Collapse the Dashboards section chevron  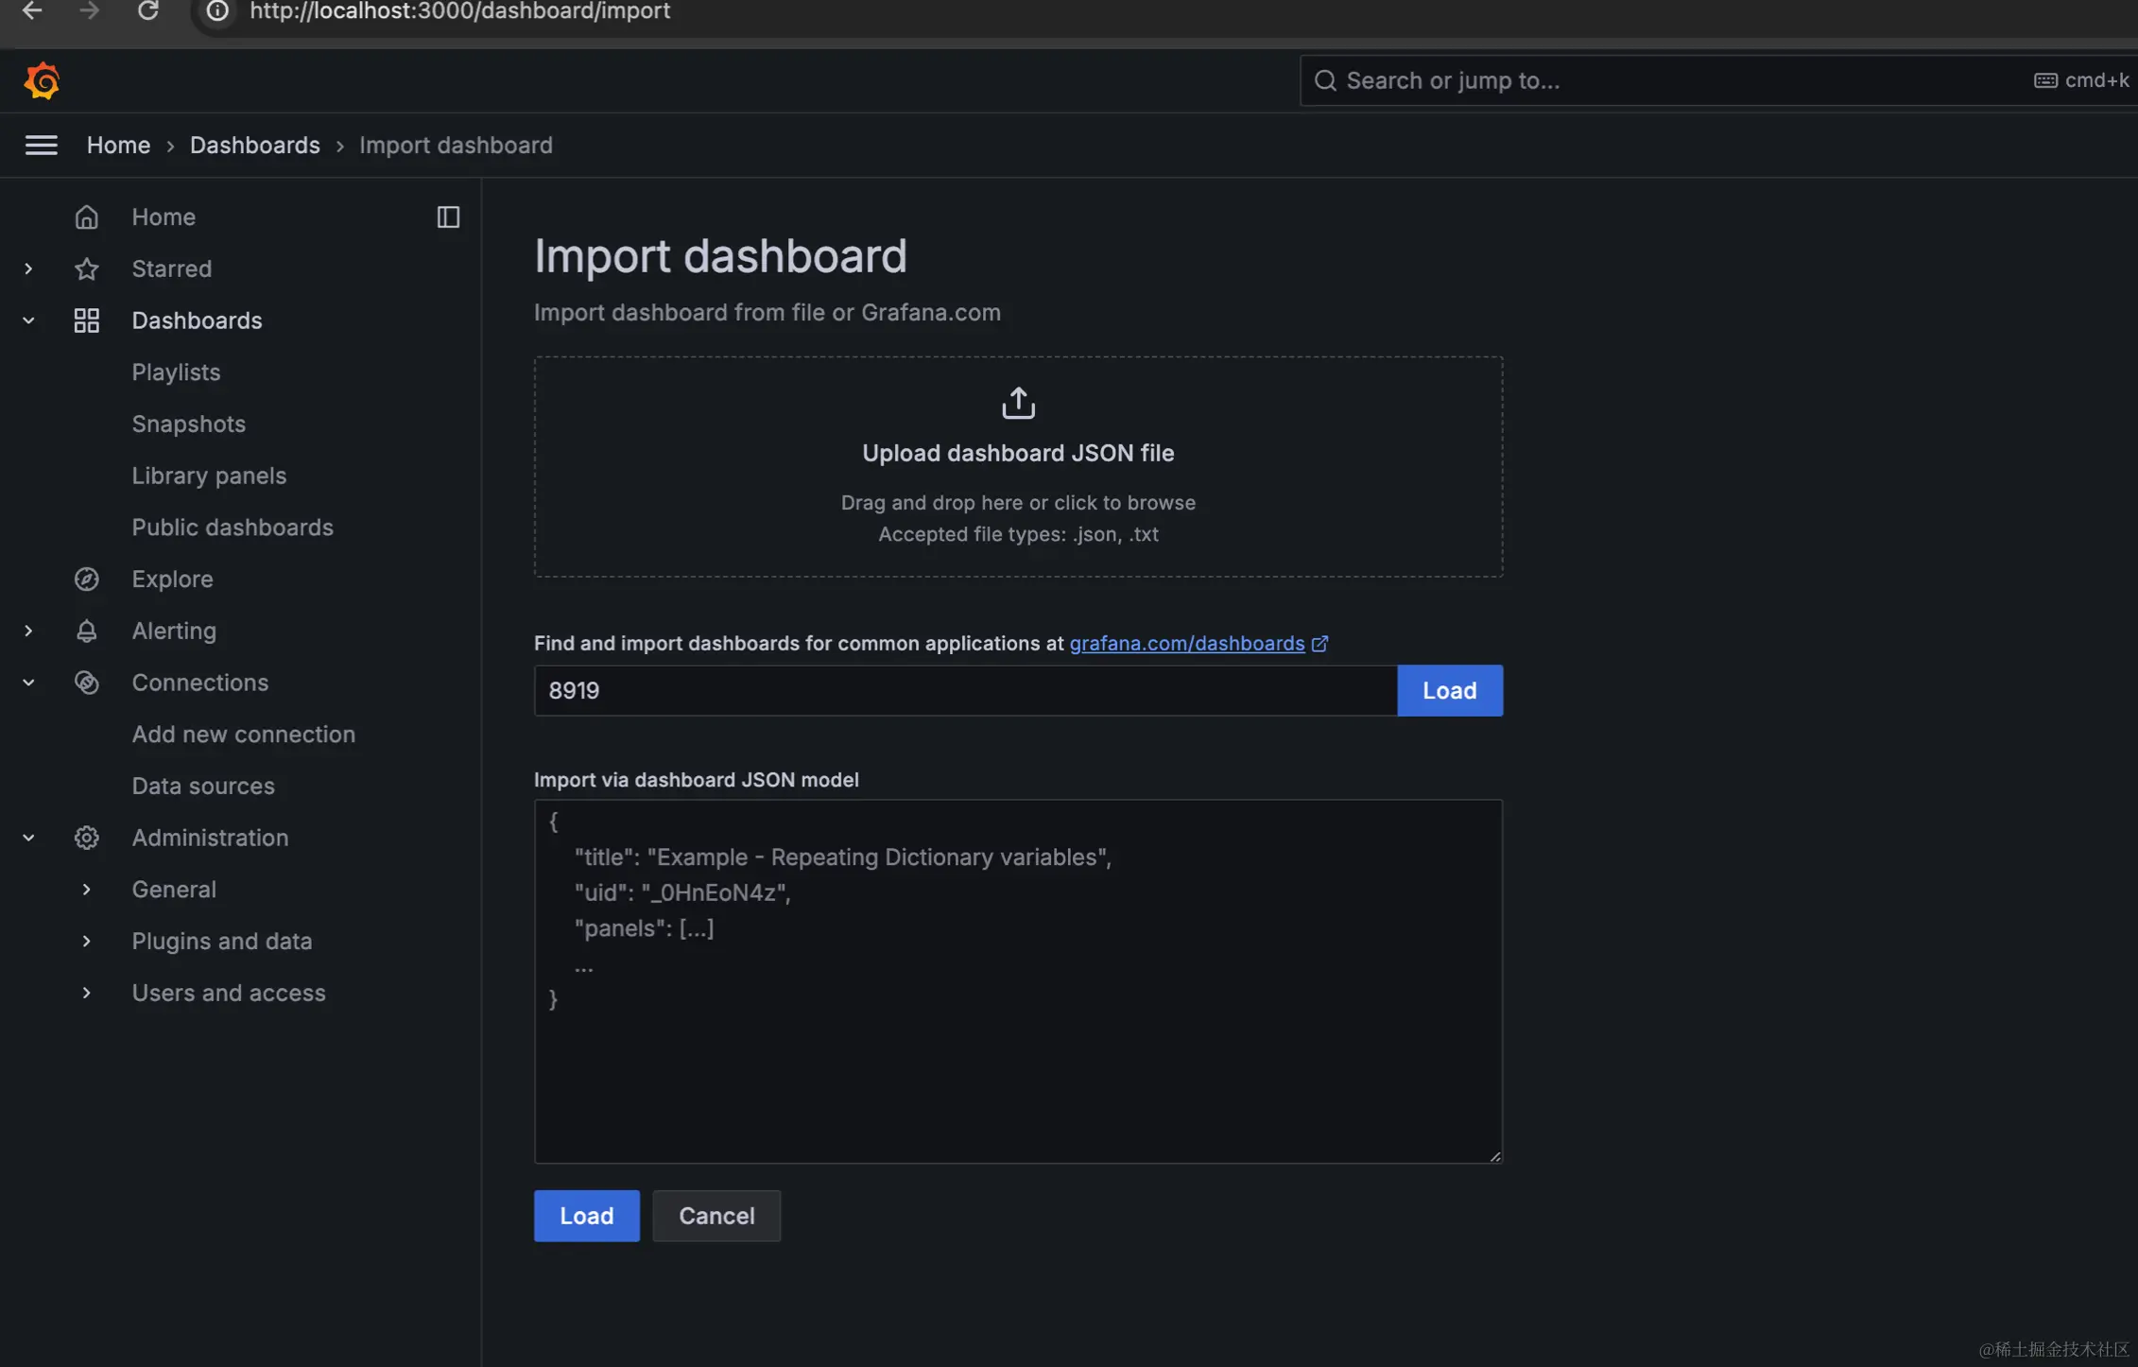(x=28, y=320)
